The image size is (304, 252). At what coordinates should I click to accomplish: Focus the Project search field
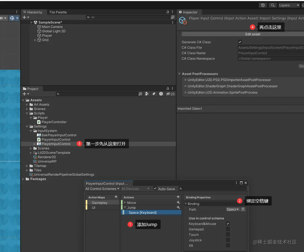tap(97, 94)
